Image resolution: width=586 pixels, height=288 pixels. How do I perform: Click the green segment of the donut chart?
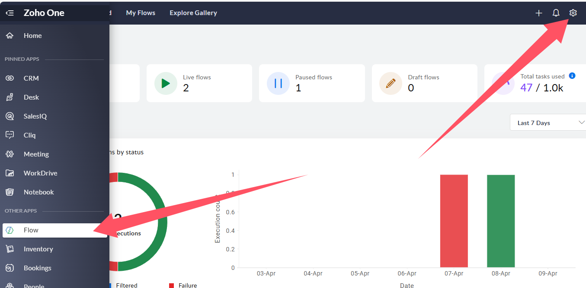coord(162,222)
